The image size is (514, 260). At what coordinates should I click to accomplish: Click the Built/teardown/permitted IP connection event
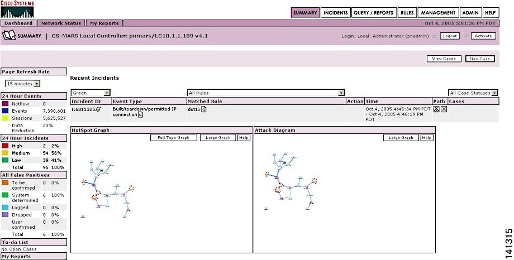[x=145, y=112]
